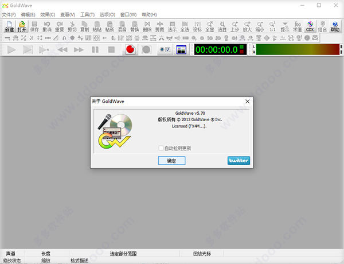
Task: Click the 确定 button in About dialog
Action: point(172,161)
